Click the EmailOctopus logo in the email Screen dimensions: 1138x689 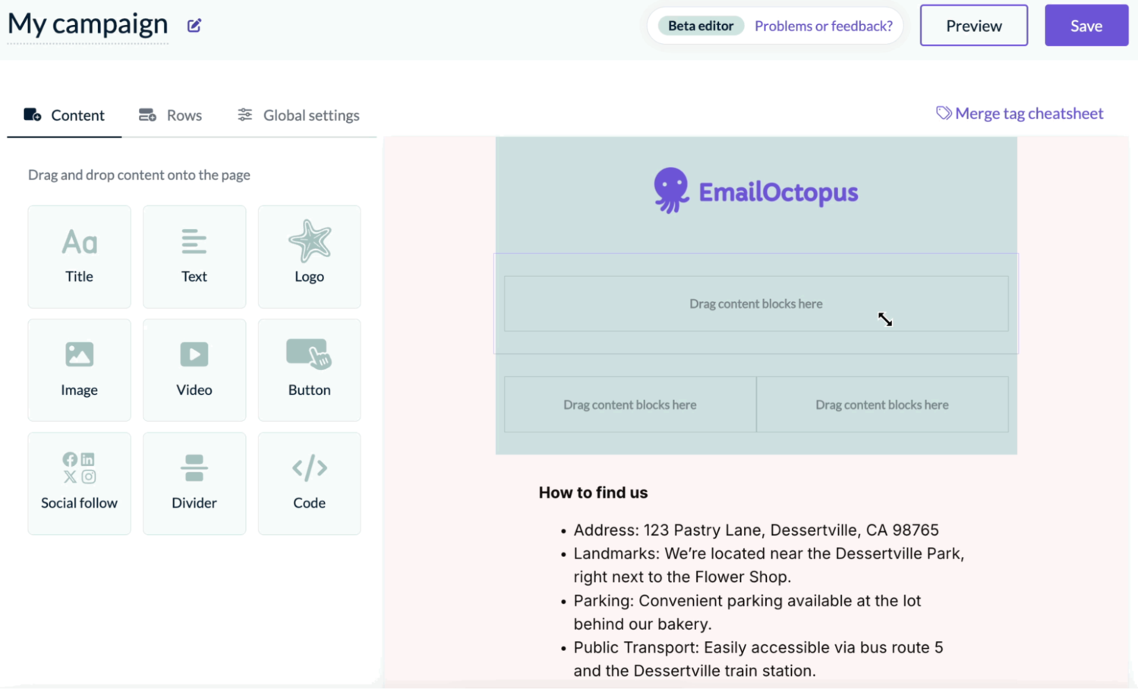click(755, 191)
